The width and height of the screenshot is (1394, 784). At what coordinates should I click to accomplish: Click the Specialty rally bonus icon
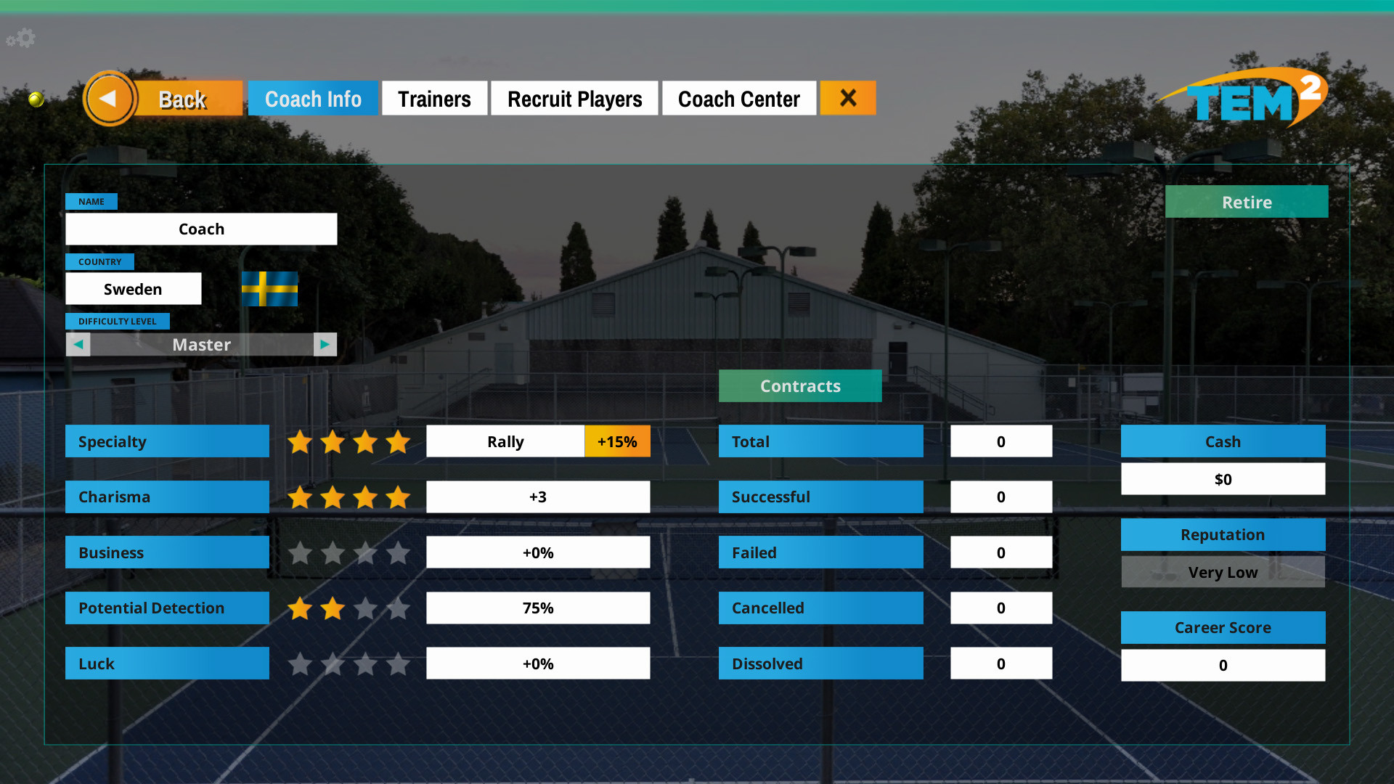616,441
